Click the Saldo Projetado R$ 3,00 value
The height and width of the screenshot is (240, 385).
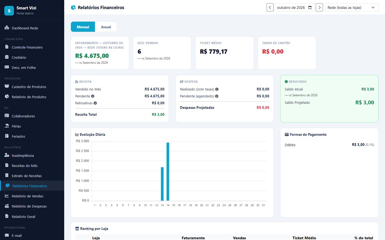365,102
